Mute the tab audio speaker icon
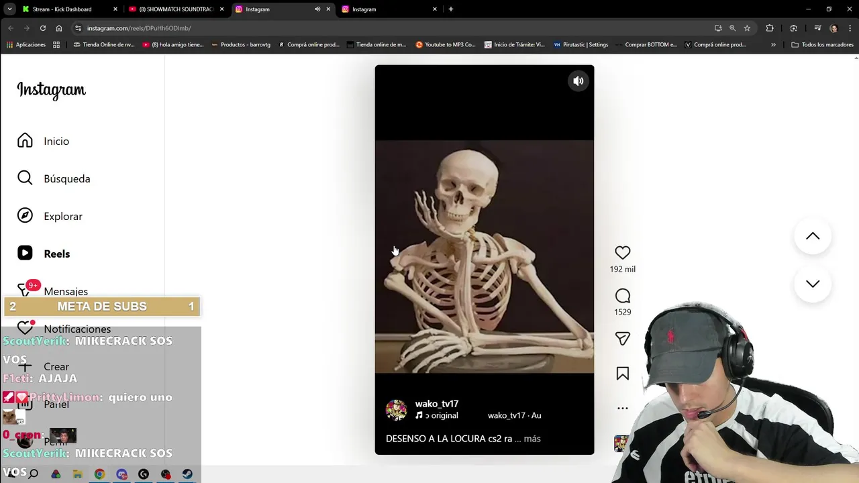Screen dimensions: 859x483 coord(317,9)
